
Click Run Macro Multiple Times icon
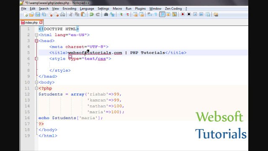pos(201,14)
